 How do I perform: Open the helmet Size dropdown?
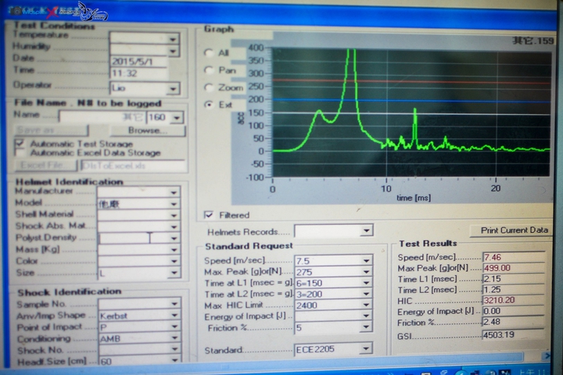pos(174,273)
